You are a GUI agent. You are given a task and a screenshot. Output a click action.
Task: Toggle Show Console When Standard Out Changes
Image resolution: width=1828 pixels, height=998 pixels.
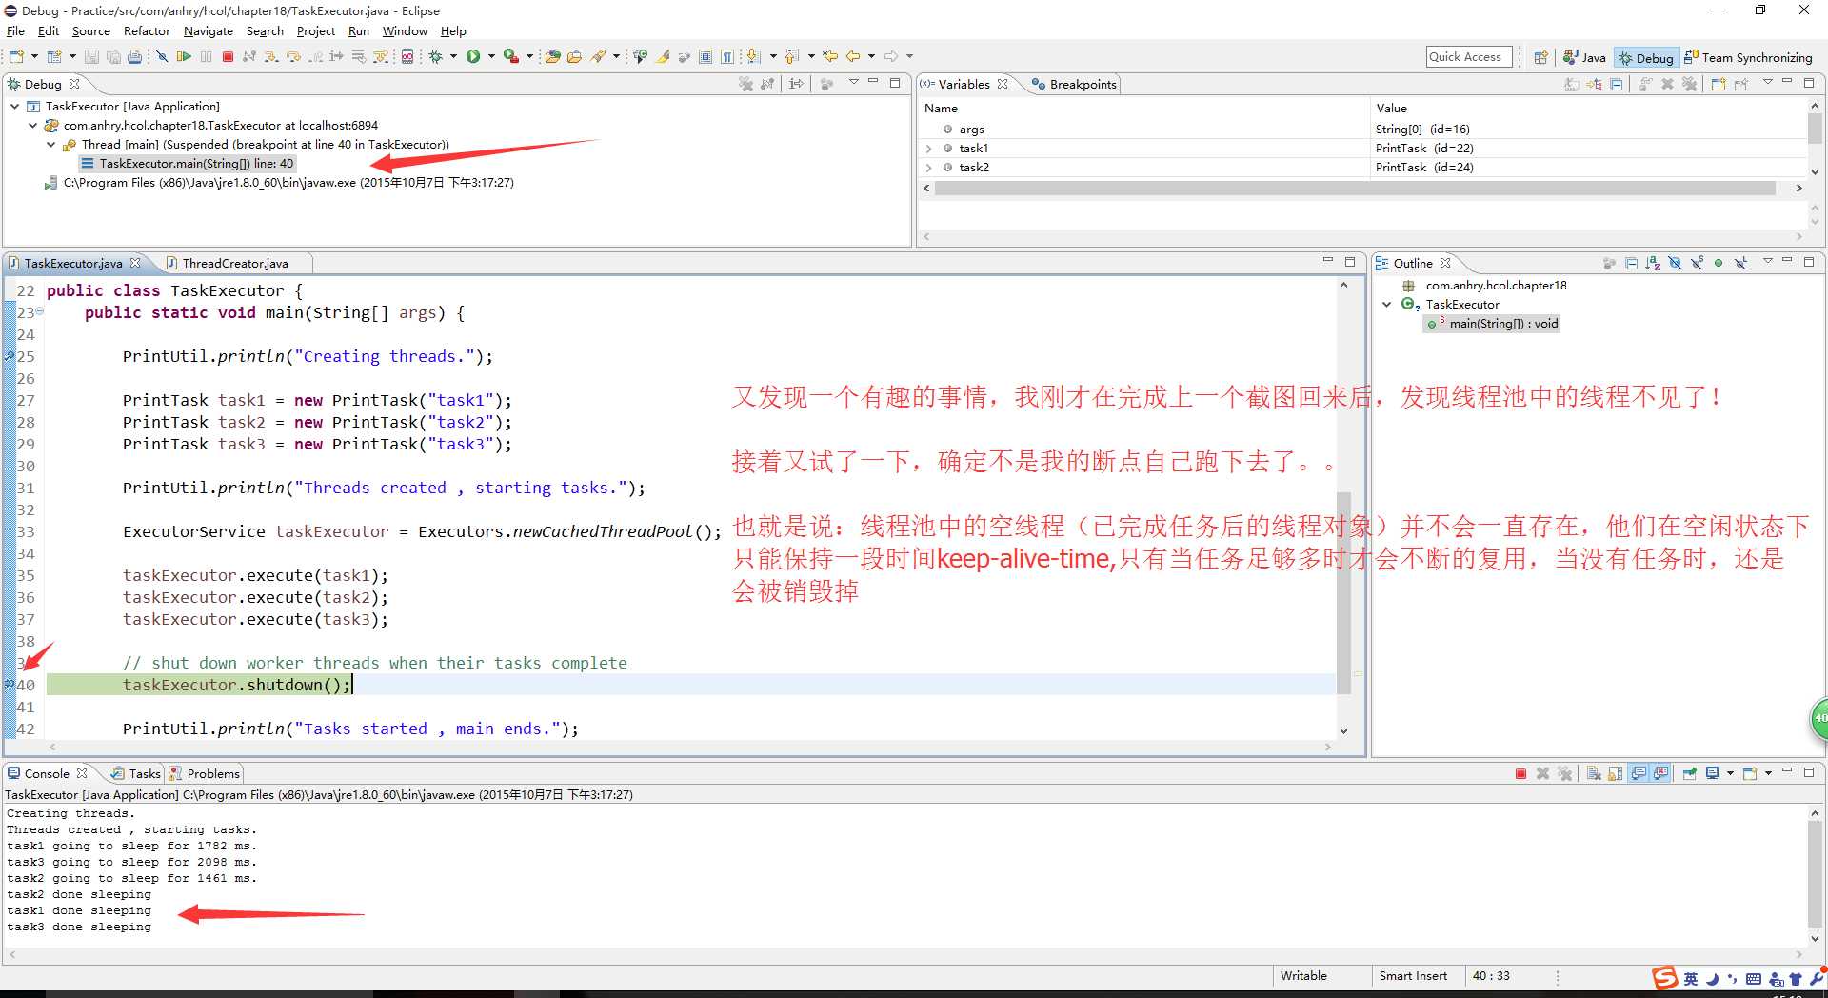[x=1639, y=773]
